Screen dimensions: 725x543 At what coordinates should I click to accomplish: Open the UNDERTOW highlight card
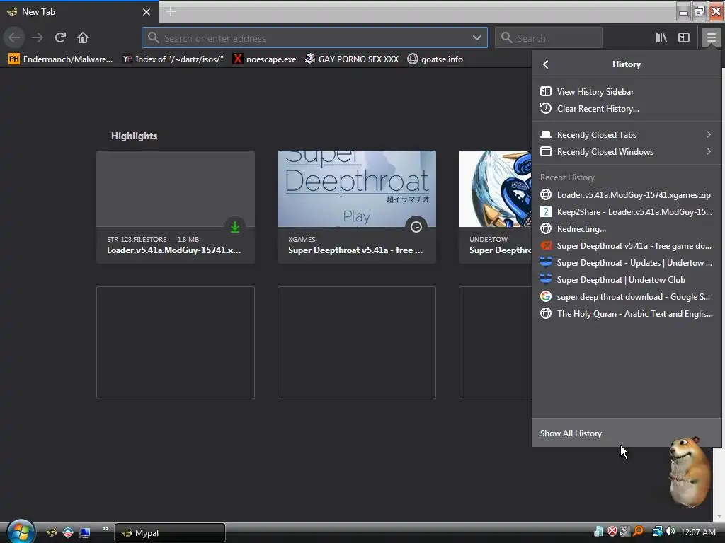pyautogui.click(x=495, y=207)
